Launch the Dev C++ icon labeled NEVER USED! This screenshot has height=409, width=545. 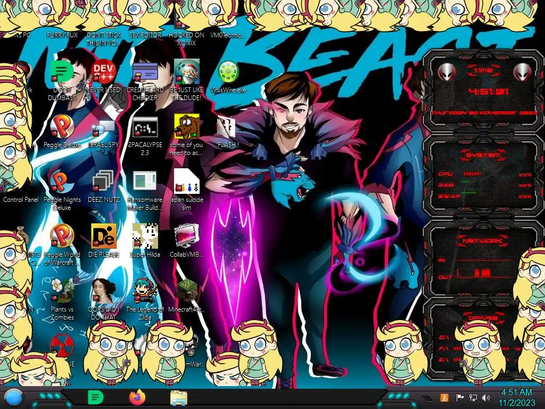104,71
